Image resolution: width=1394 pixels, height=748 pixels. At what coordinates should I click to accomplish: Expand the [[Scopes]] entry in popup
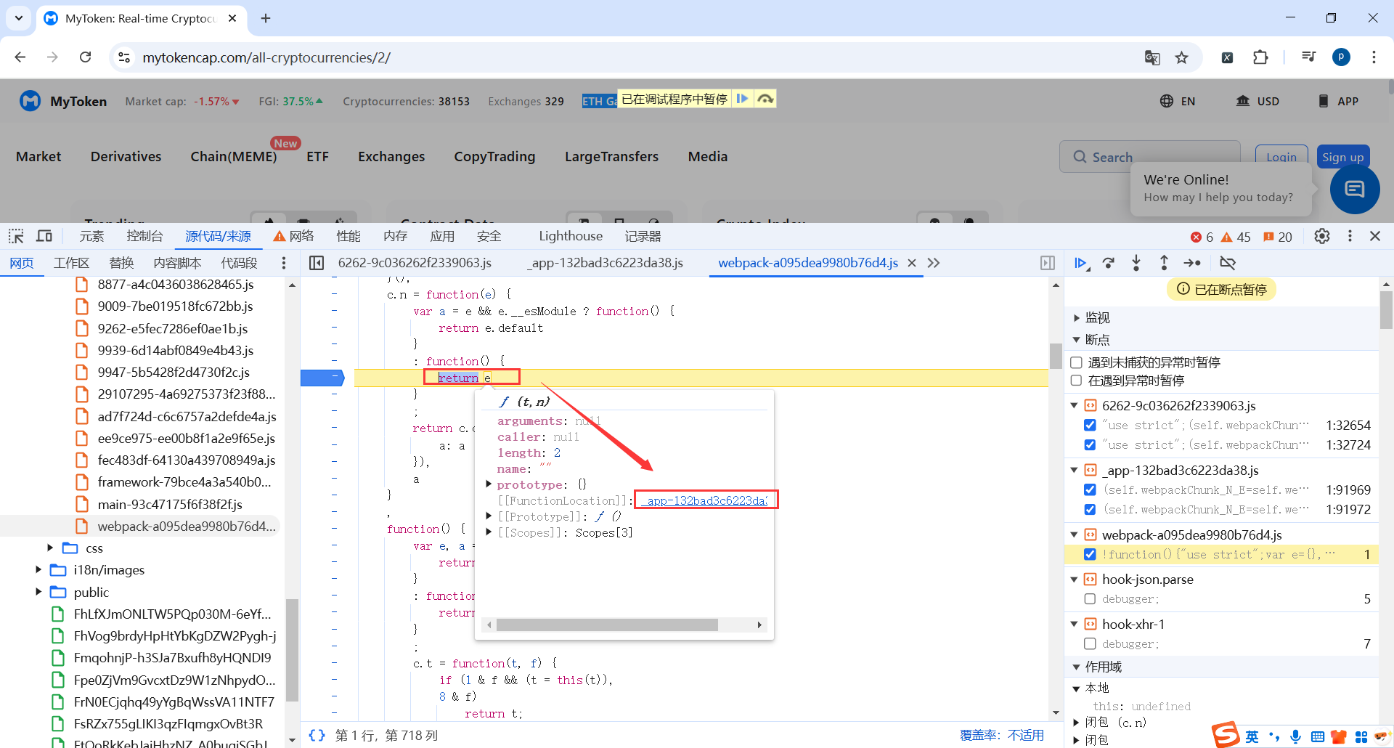[489, 532]
